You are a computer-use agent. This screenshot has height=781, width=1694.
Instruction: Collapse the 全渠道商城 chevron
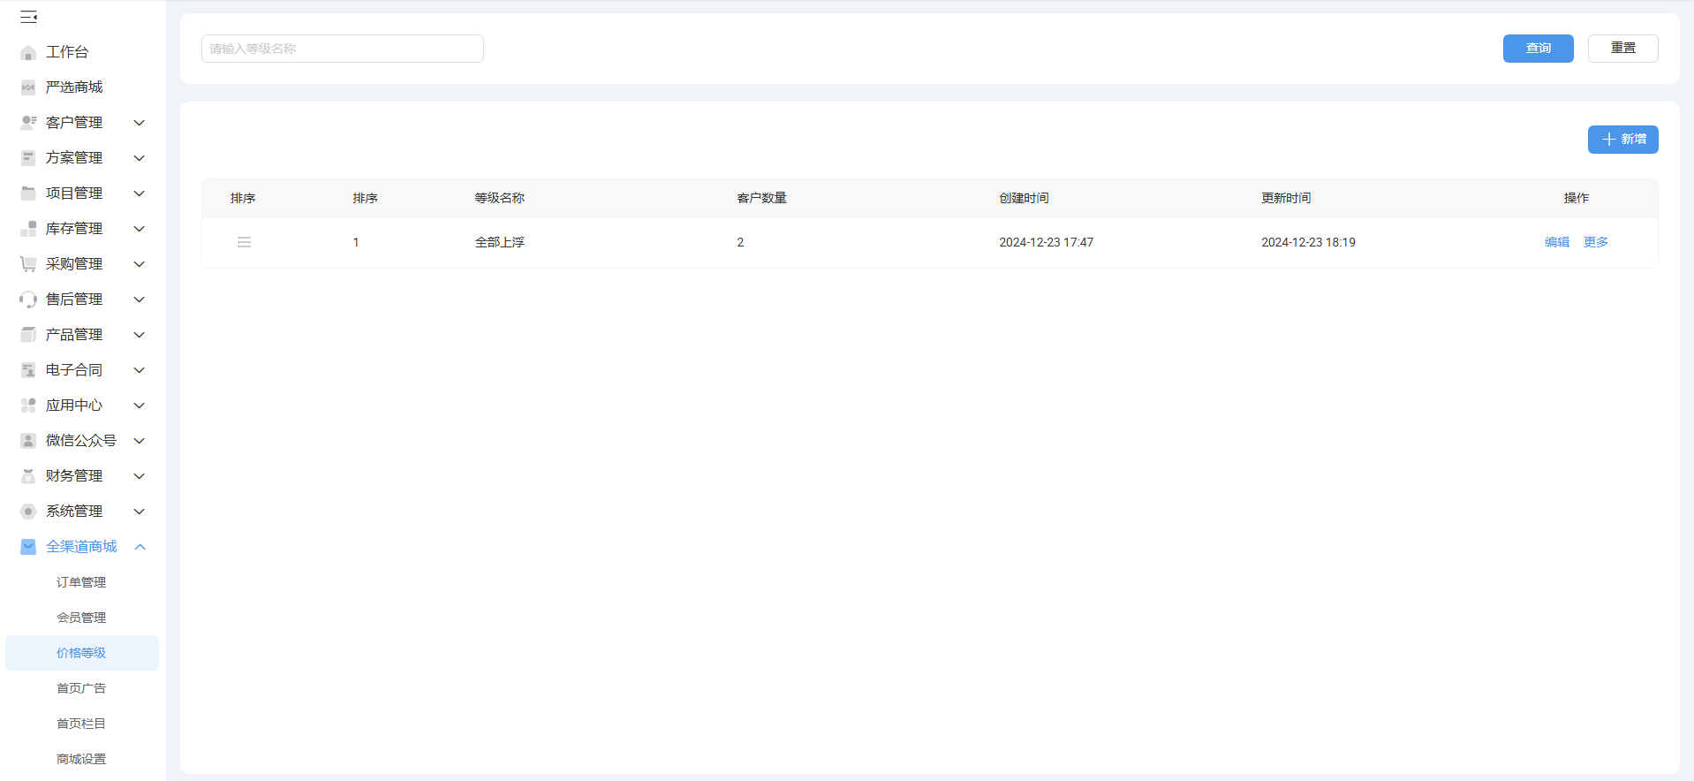pyautogui.click(x=140, y=547)
